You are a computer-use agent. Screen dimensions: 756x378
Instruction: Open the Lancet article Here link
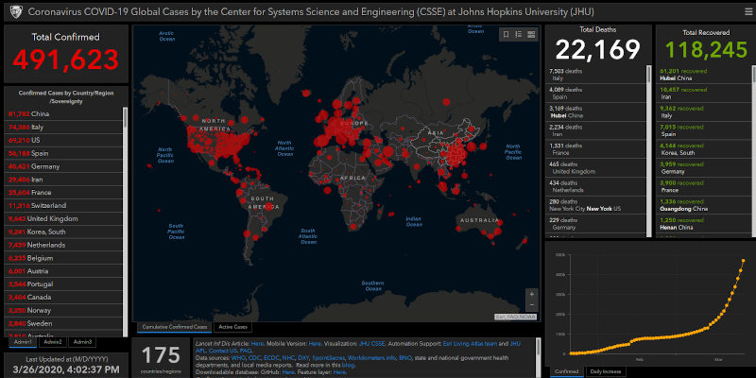tap(257, 344)
